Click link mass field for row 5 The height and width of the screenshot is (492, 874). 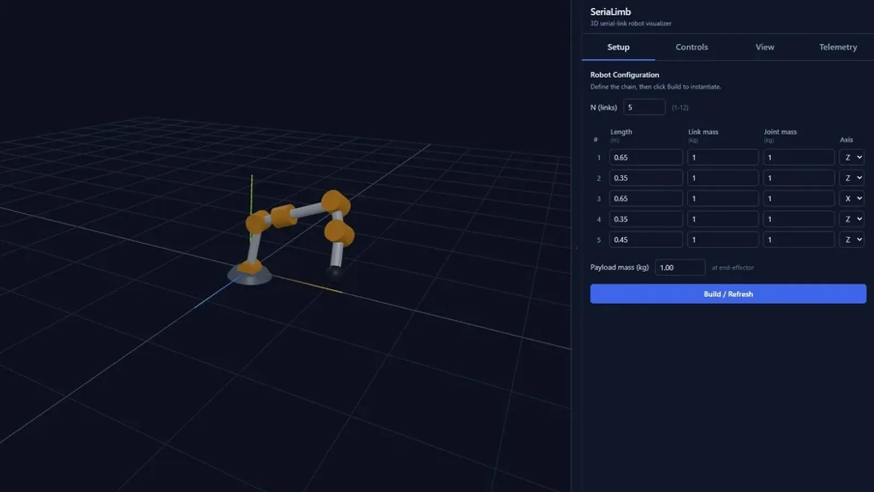(x=723, y=239)
